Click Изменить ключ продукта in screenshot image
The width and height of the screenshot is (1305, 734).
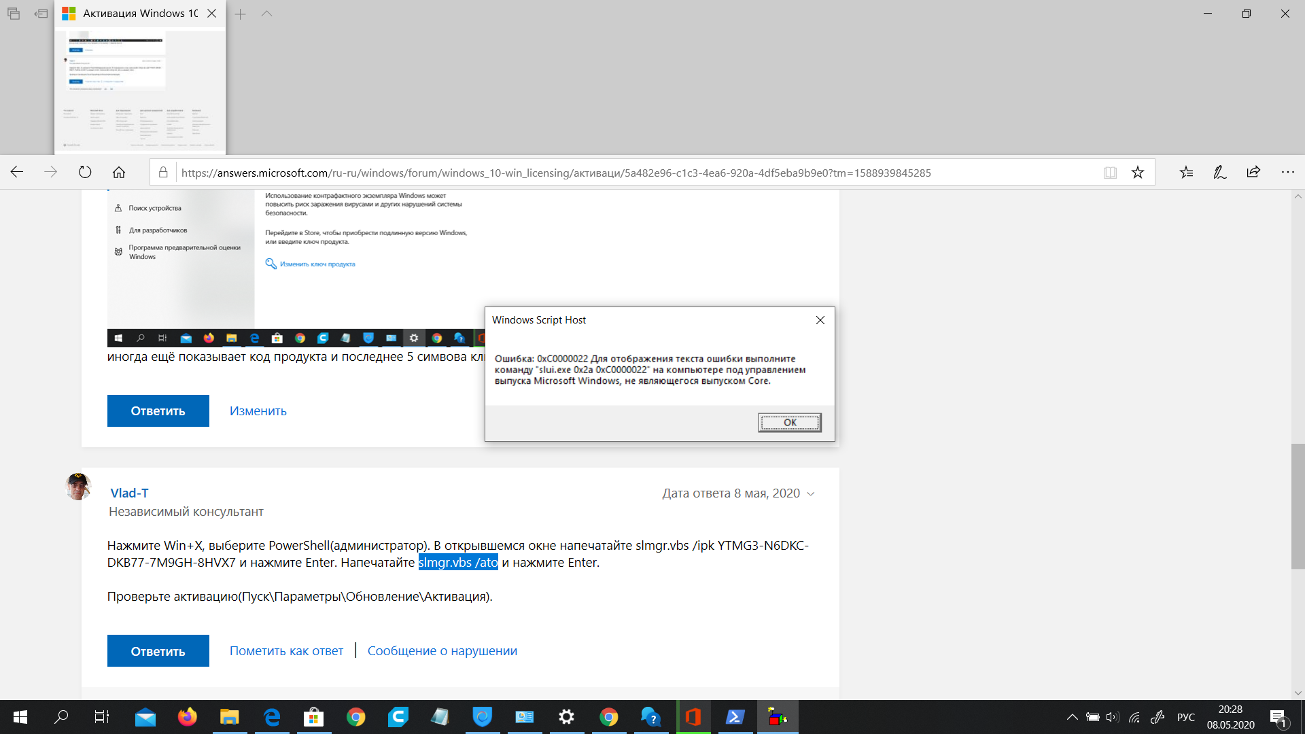(317, 264)
